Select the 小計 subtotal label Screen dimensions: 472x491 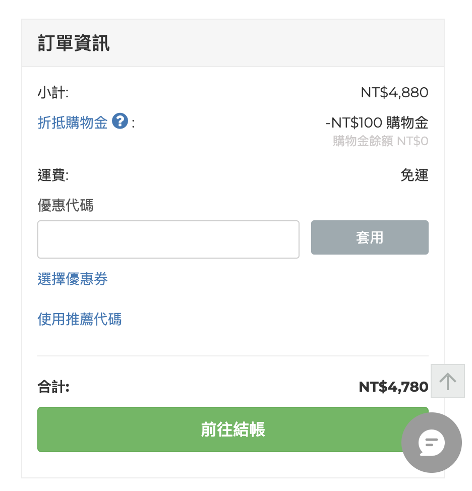pos(53,93)
